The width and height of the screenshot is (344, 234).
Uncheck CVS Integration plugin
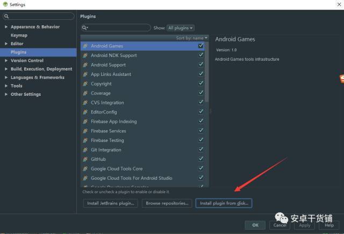(x=200, y=102)
